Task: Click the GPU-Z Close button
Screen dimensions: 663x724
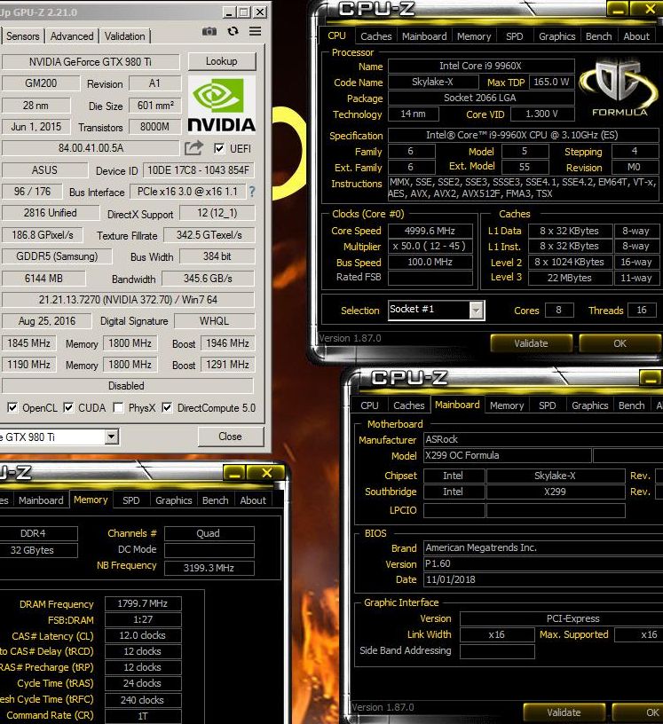Action: click(x=230, y=437)
